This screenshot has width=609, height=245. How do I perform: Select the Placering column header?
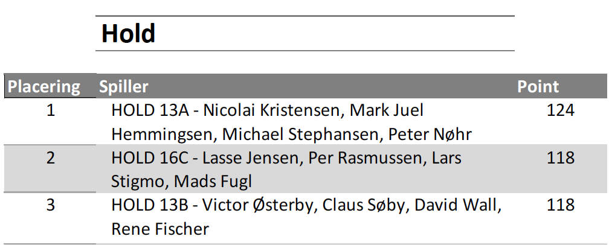tap(44, 86)
